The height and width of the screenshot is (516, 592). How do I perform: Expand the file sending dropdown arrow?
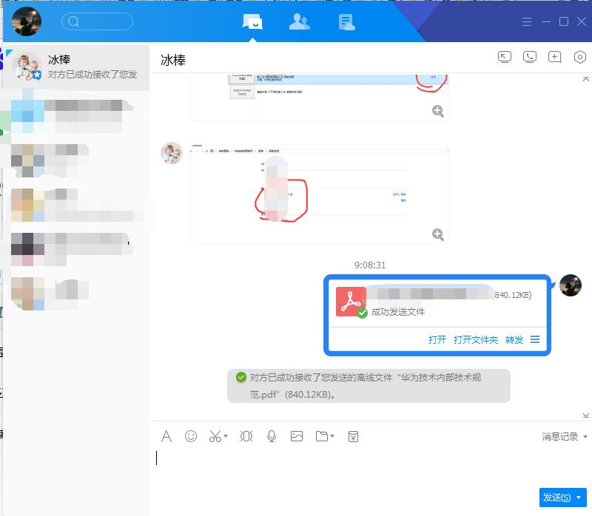click(x=331, y=436)
